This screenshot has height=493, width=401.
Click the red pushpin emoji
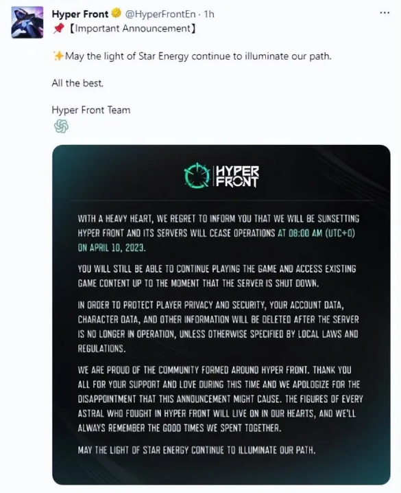[x=58, y=29]
